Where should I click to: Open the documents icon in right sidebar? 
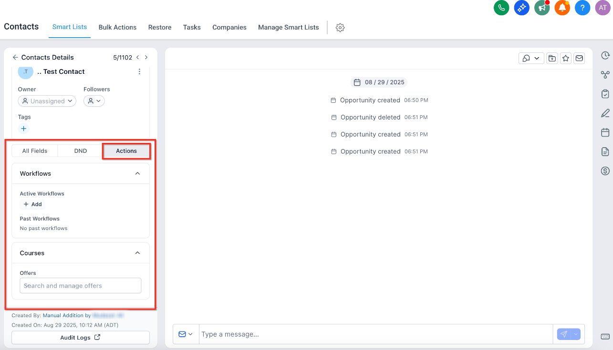pyautogui.click(x=605, y=152)
